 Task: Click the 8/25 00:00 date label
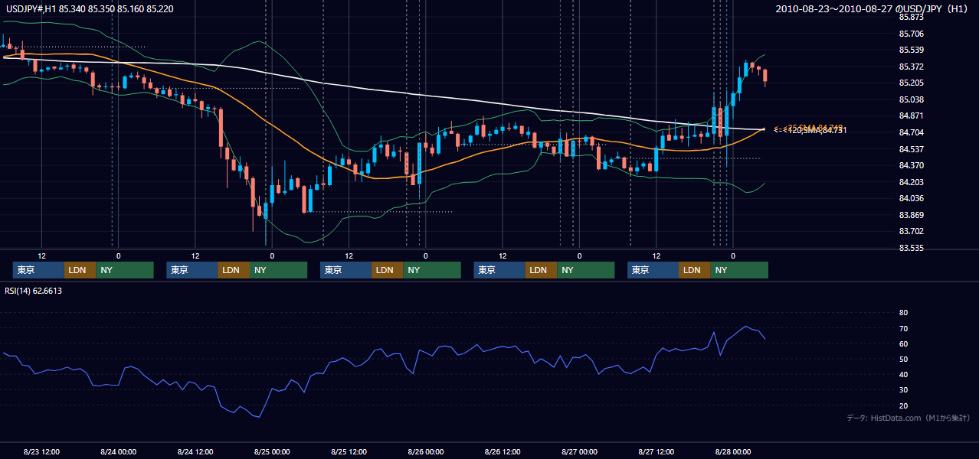click(x=272, y=451)
